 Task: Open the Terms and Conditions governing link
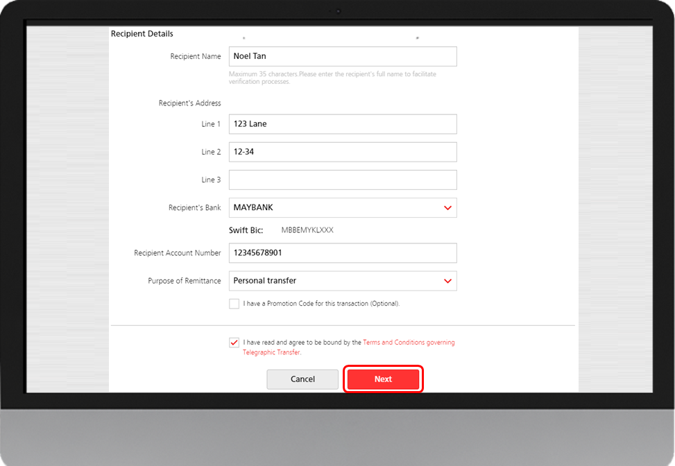[x=408, y=343]
